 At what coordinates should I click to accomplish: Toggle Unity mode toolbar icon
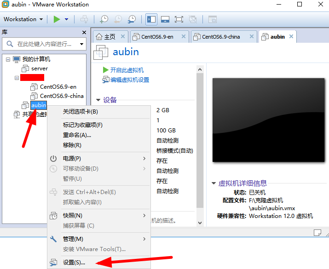pyautogui.click(x=193, y=19)
